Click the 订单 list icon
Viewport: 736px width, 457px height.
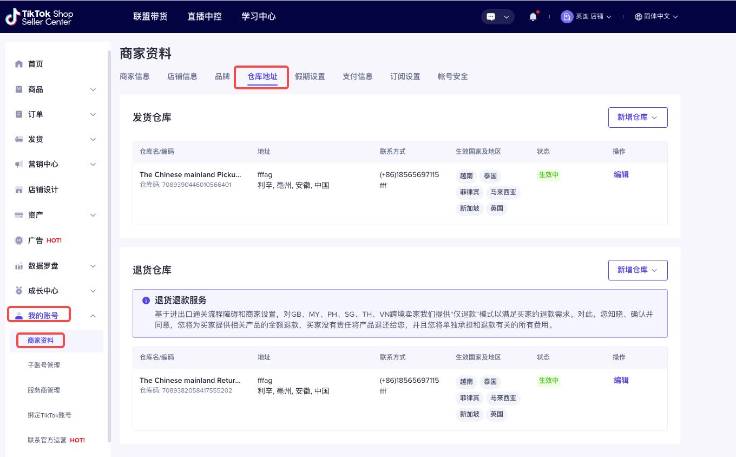pos(19,114)
